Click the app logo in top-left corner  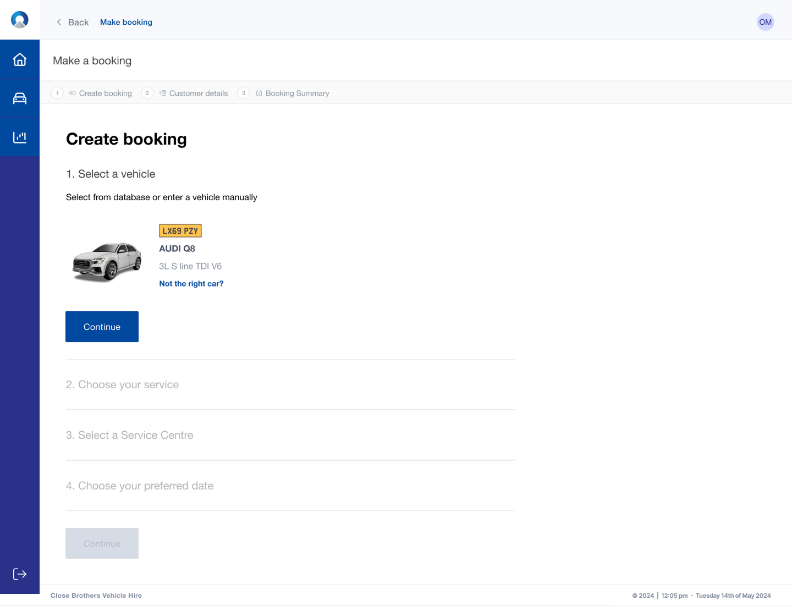click(20, 20)
